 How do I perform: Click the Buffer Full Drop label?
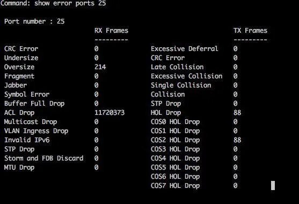pos(34,104)
